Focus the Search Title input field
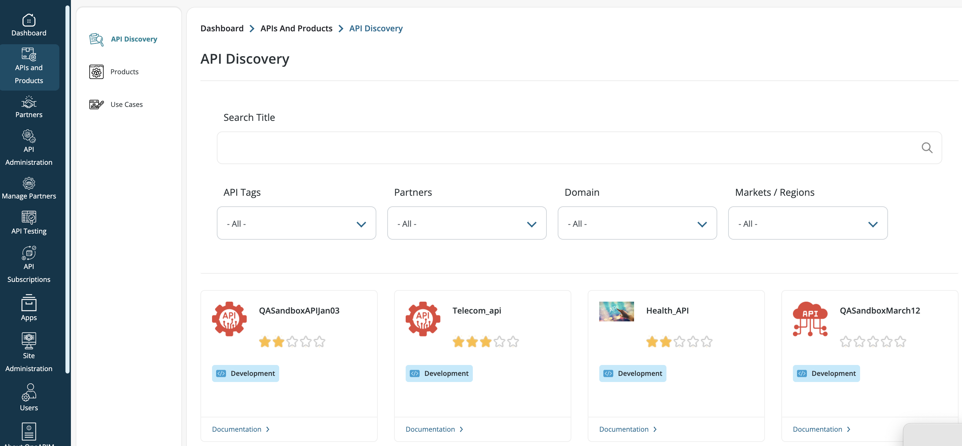Screen dimensions: 962x446 [x=579, y=148]
